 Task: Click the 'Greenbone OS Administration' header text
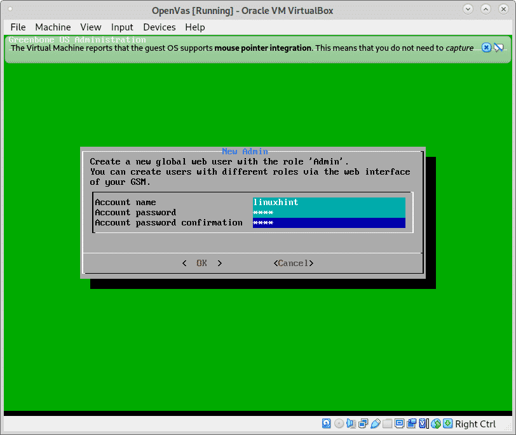click(x=78, y=39)
